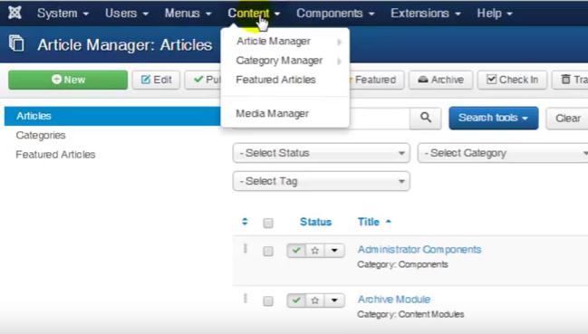Click the Joomla logo icon
Screen dimensions: 588x334
14,13
